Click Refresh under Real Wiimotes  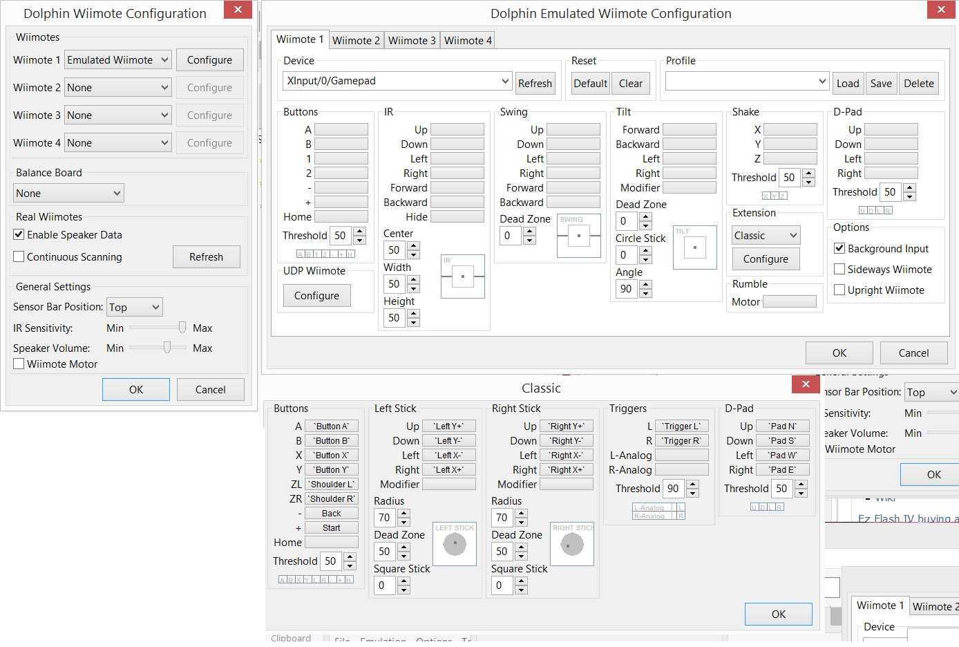pyautogui.click(x=207, y=256)
